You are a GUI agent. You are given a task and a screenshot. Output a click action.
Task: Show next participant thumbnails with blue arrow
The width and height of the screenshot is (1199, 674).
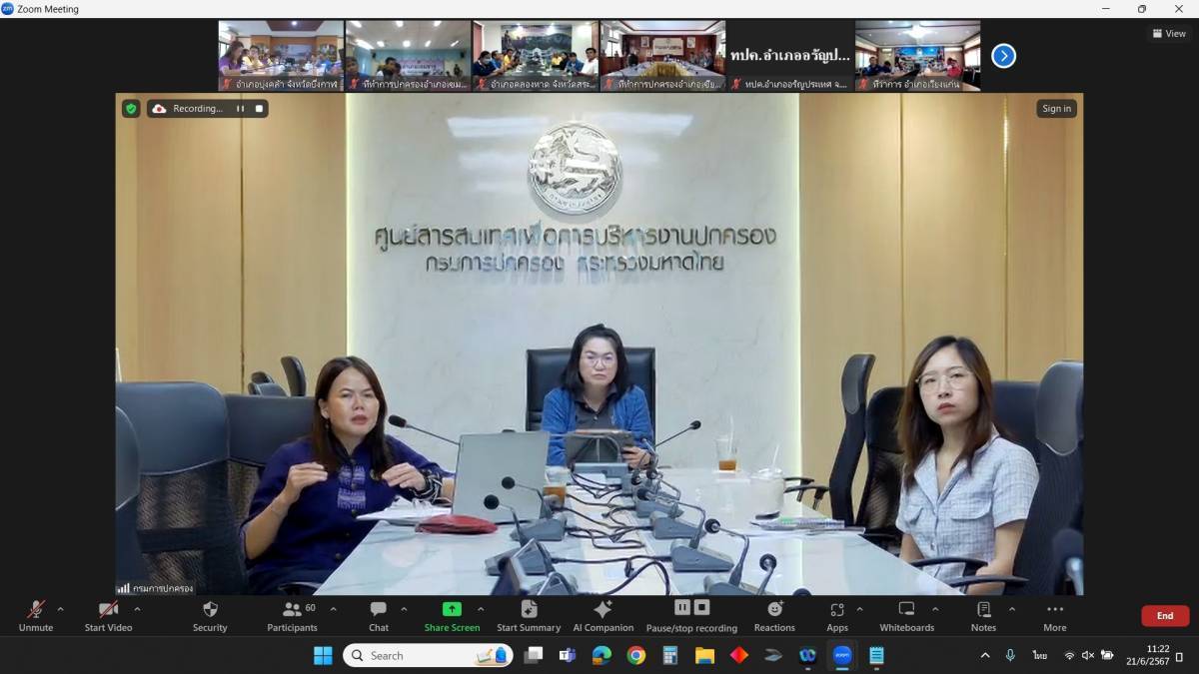1003,56
